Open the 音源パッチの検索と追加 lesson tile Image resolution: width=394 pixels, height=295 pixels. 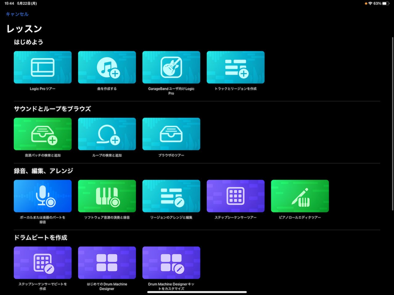pyautogui.click(x=43, y=134)
